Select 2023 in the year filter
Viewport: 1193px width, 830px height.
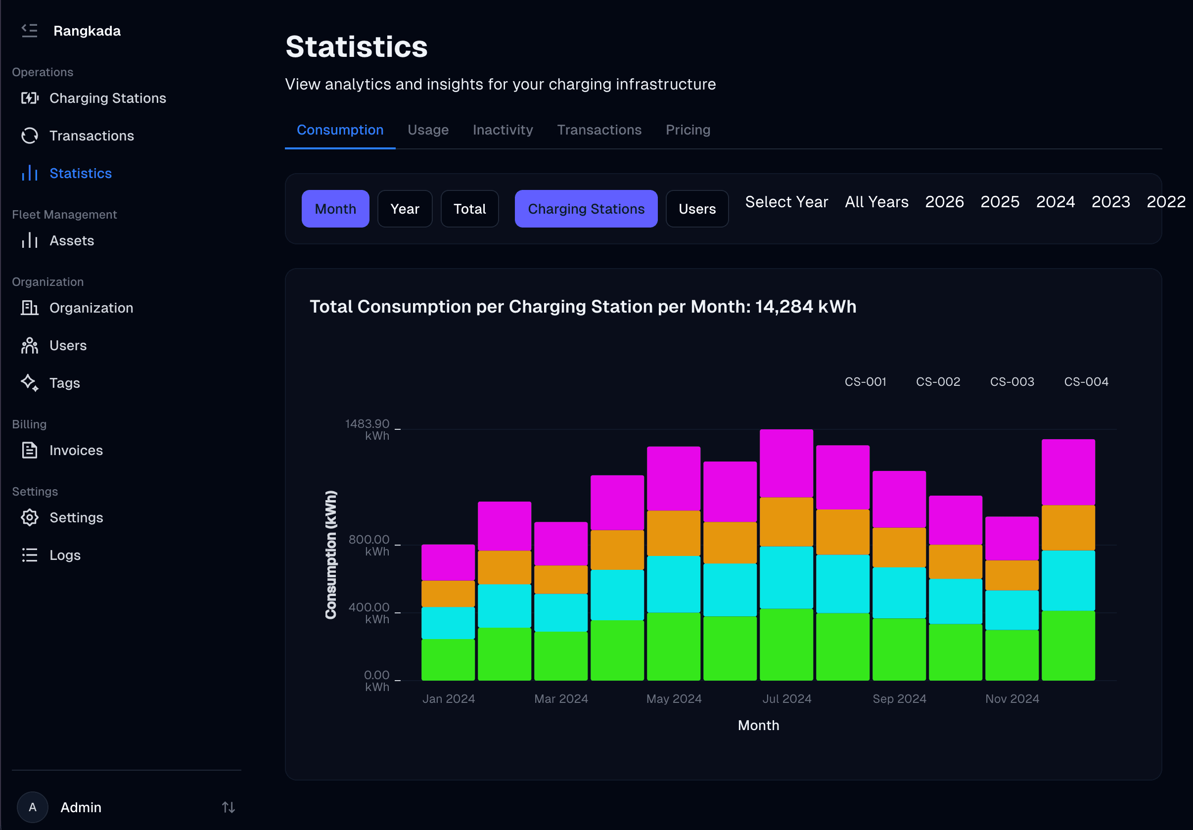pyautogui.click(x=1111, y=202)
